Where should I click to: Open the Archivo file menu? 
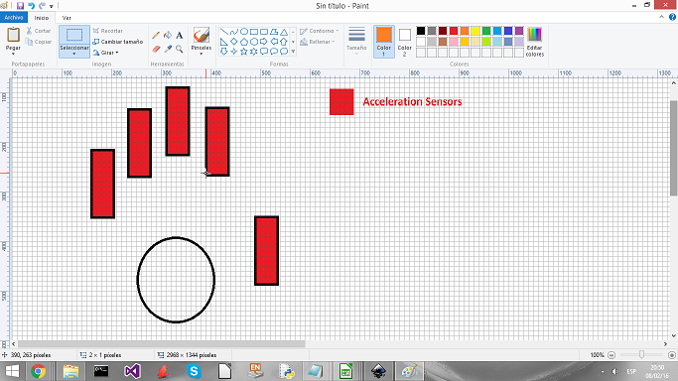click(14, 18)
